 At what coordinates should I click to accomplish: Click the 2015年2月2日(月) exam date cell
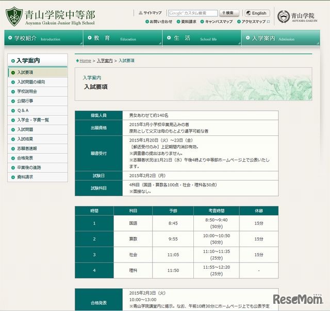tap(201, 176)
